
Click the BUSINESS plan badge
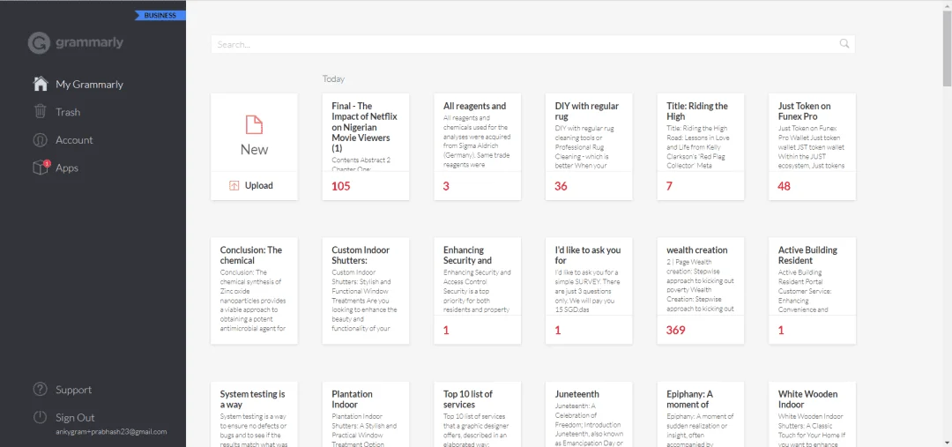tap(160, 16)
